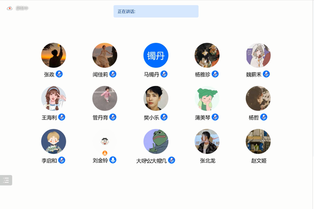The image size is (314, 209).
Task: Open the participant list panel button
Action: [6, 180]
